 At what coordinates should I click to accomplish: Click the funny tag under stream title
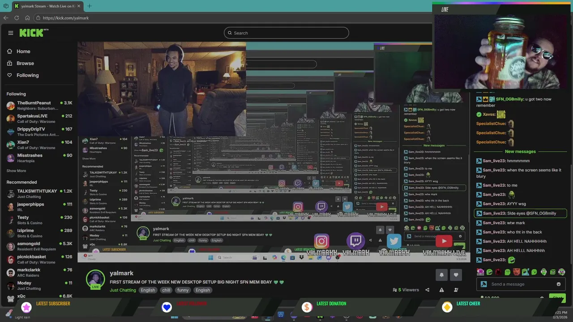[183, 290]
